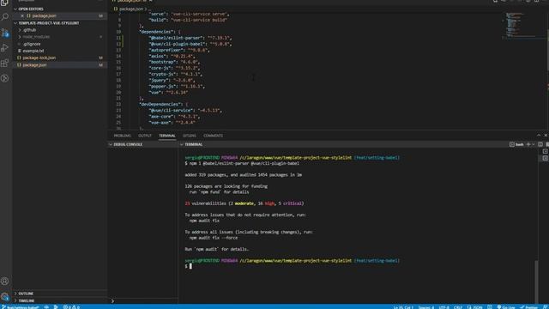Expand the TIMELINE section
The width and height of the screenshot is (549, 309).
tap(60, 300)
